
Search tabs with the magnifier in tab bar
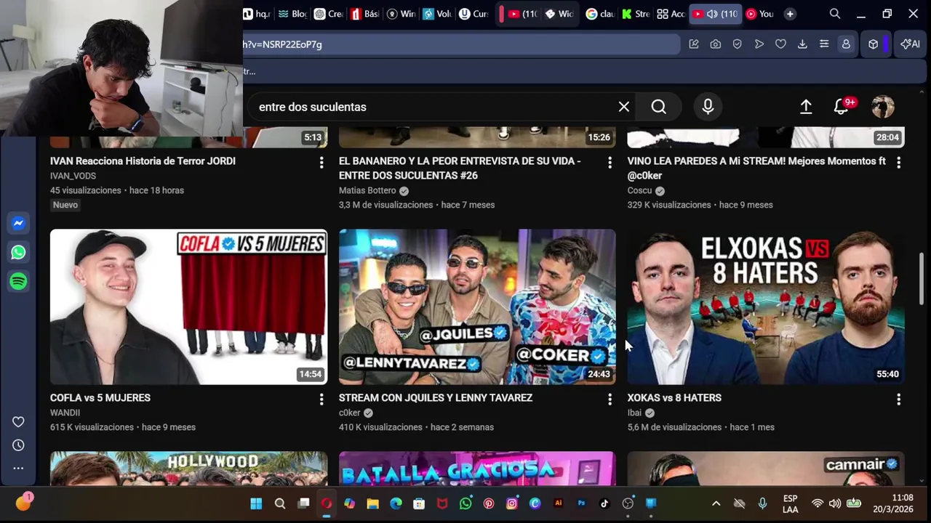[x=835, y=14]
